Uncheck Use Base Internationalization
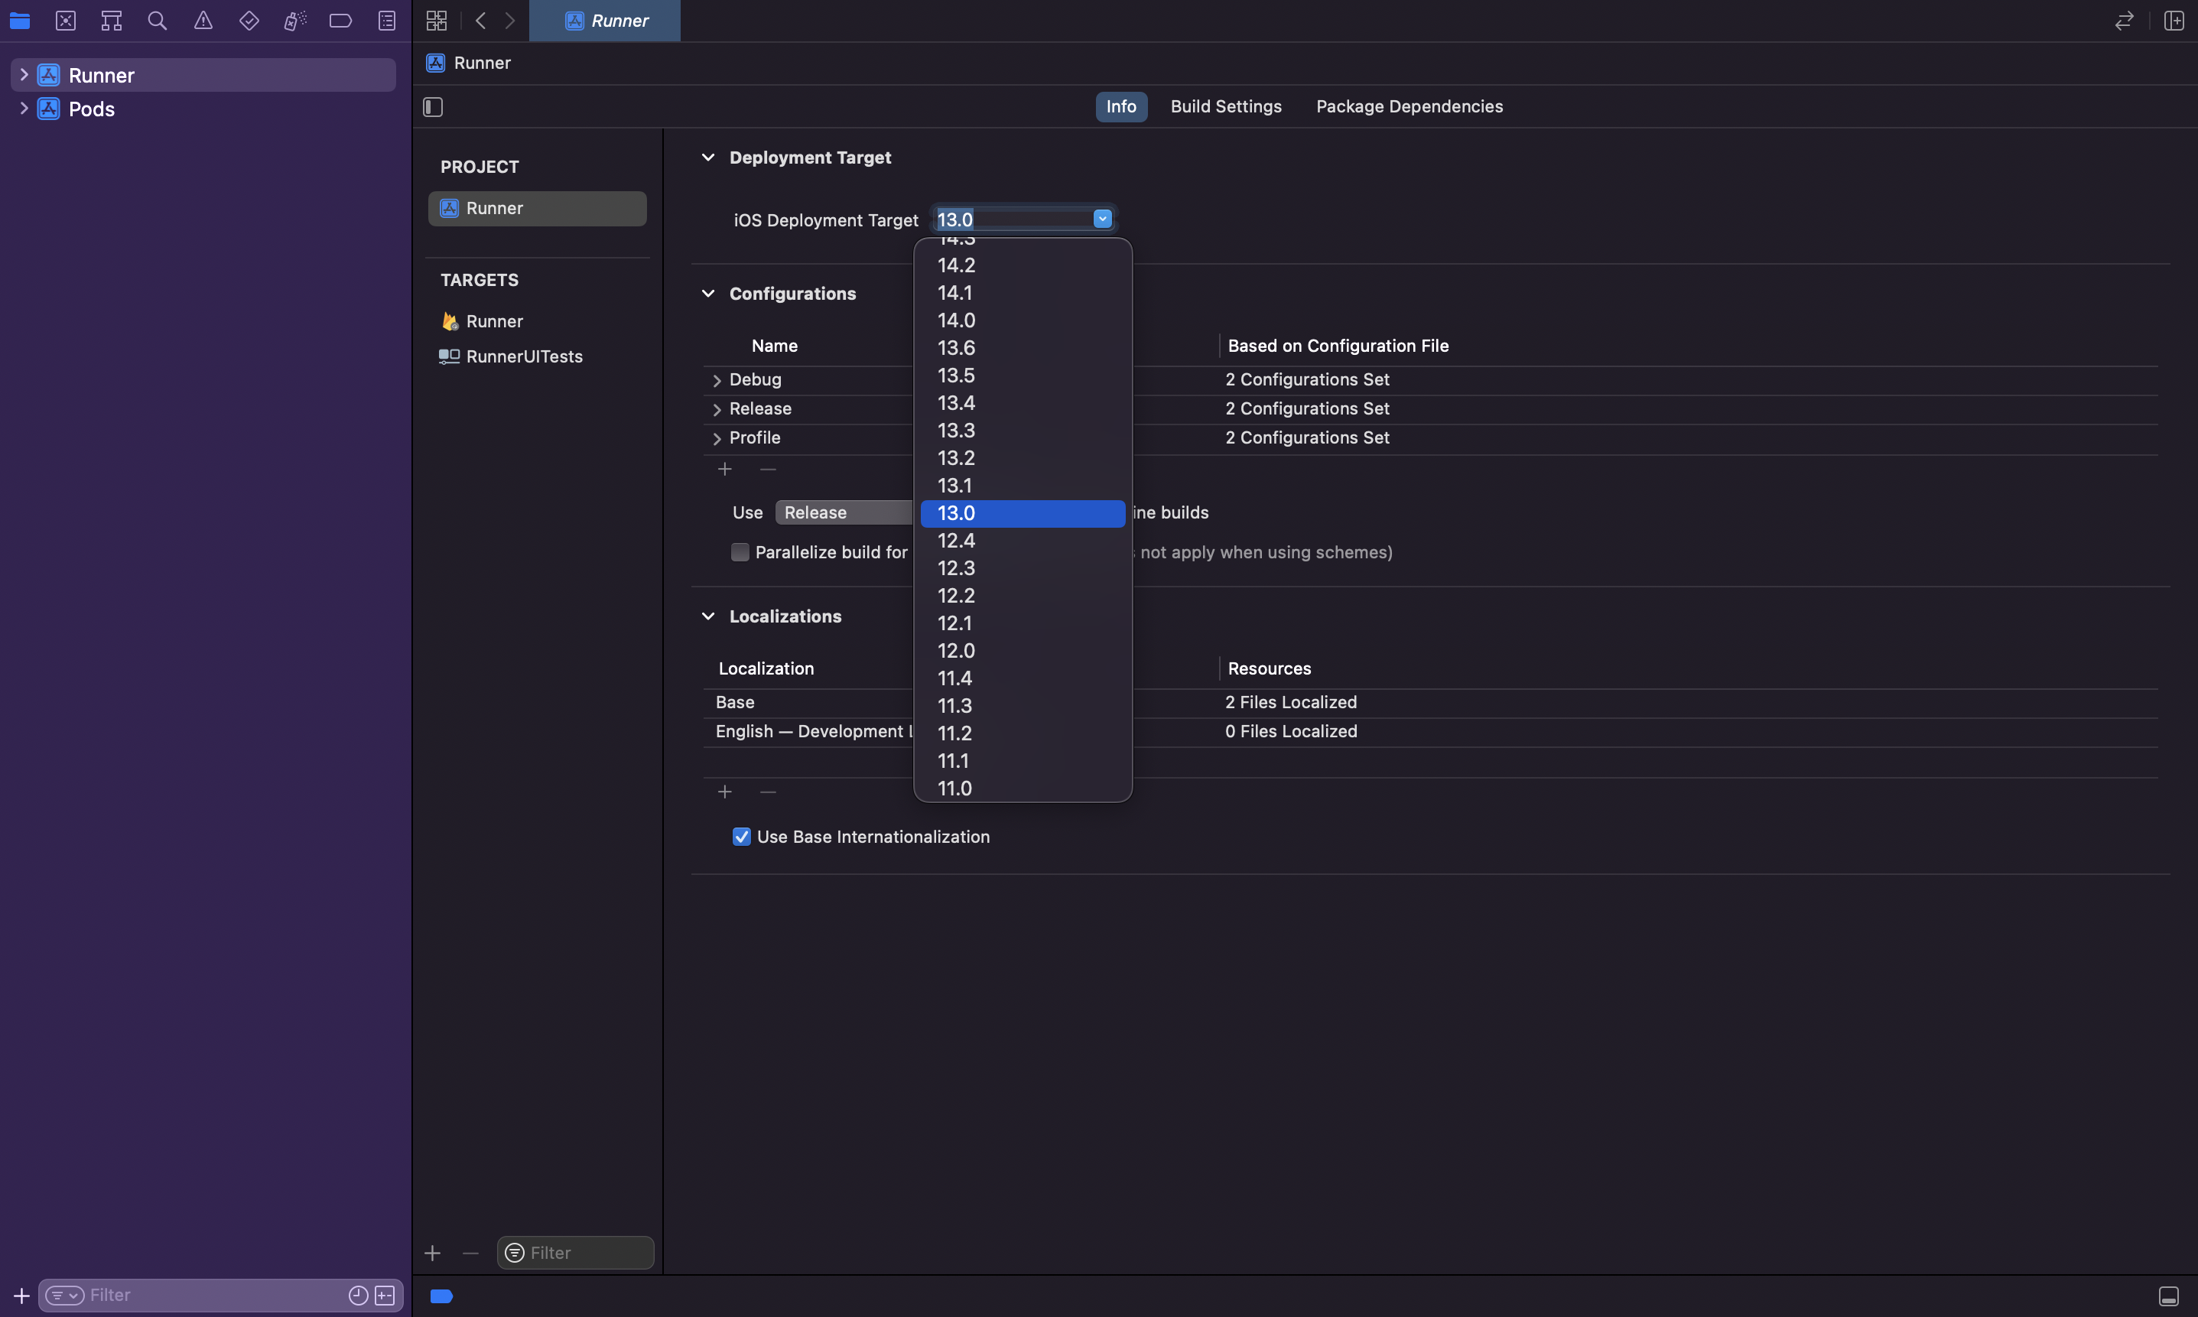 click(x=742, y=837)
